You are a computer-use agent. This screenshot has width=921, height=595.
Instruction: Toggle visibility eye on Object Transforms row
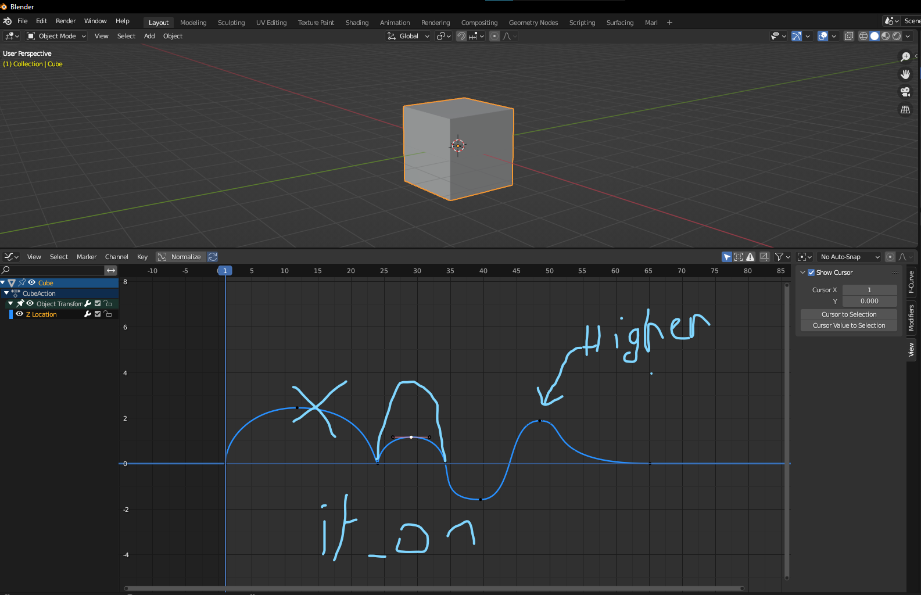30,304
